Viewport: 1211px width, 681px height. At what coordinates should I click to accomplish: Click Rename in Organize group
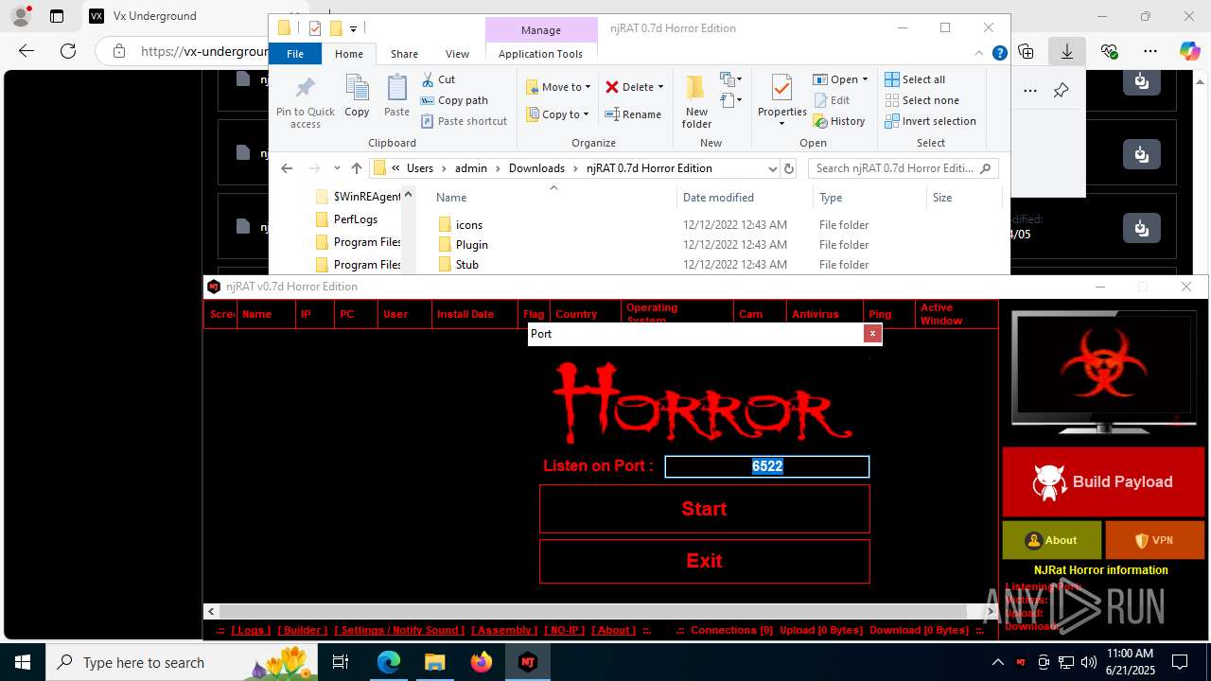(633, 114)
